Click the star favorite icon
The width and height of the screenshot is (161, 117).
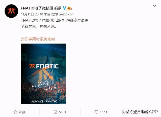15,112
